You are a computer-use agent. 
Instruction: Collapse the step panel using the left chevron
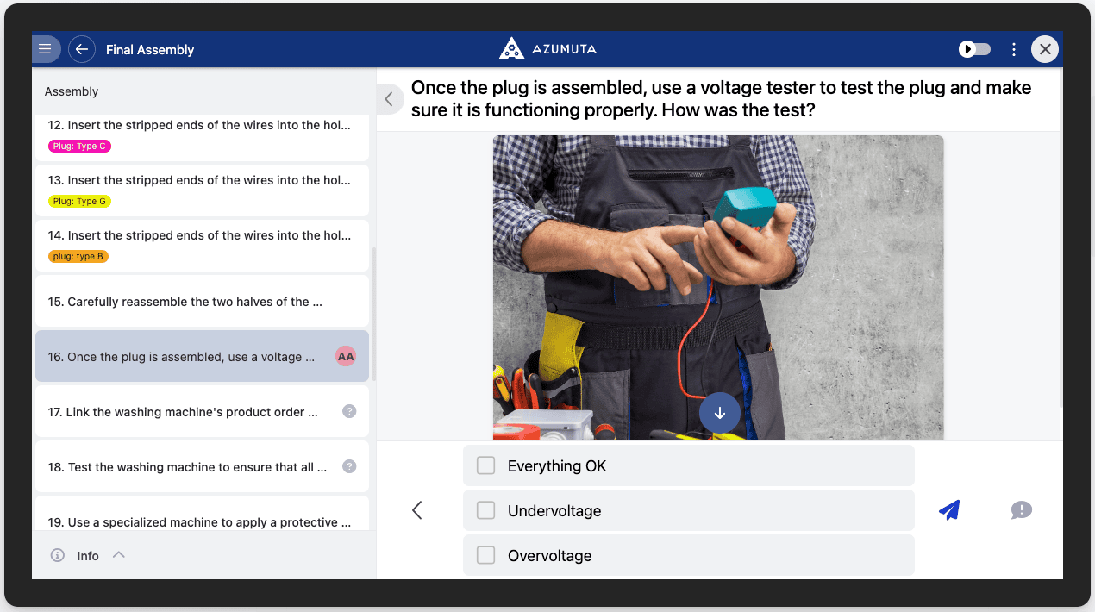389,98
